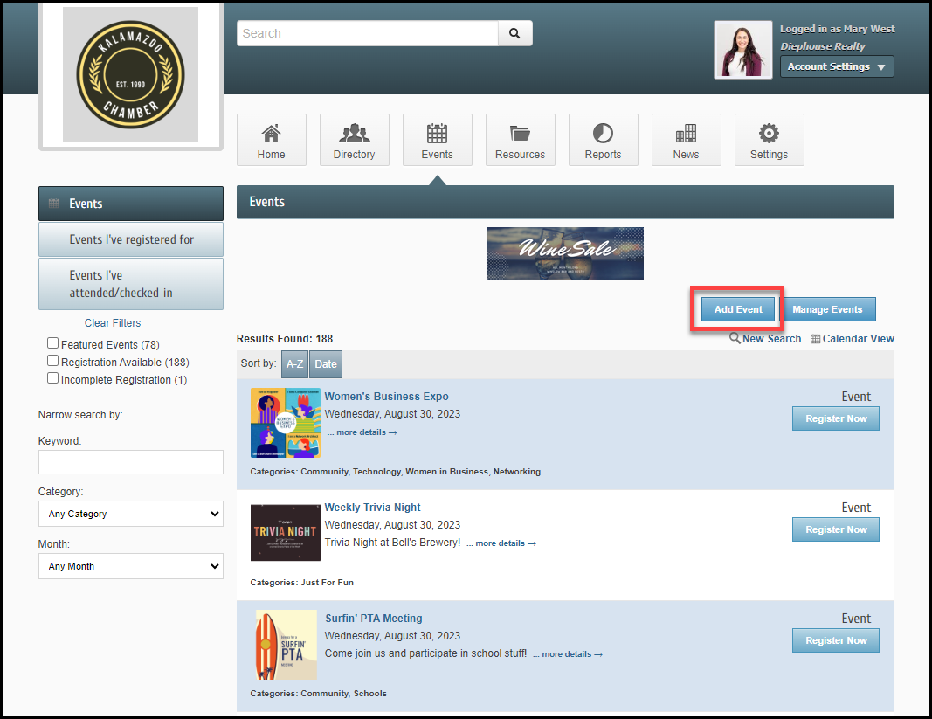
Task: Check the Featured Events filter
Action: click(x=53, y=344)
